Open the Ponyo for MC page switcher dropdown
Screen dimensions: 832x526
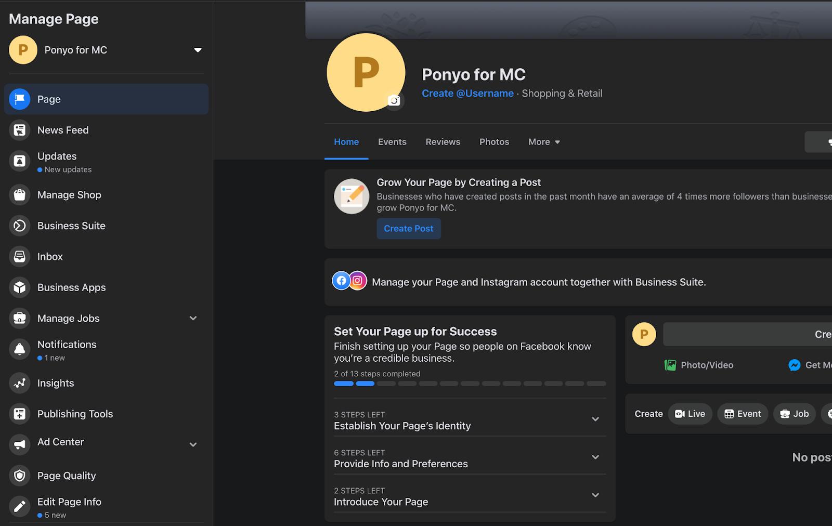click(x=198, y=50)
